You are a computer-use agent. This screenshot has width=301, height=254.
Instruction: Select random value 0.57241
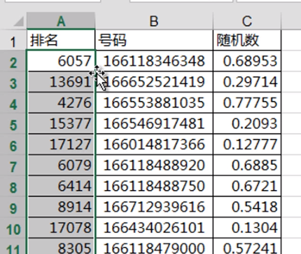[247, 246]
